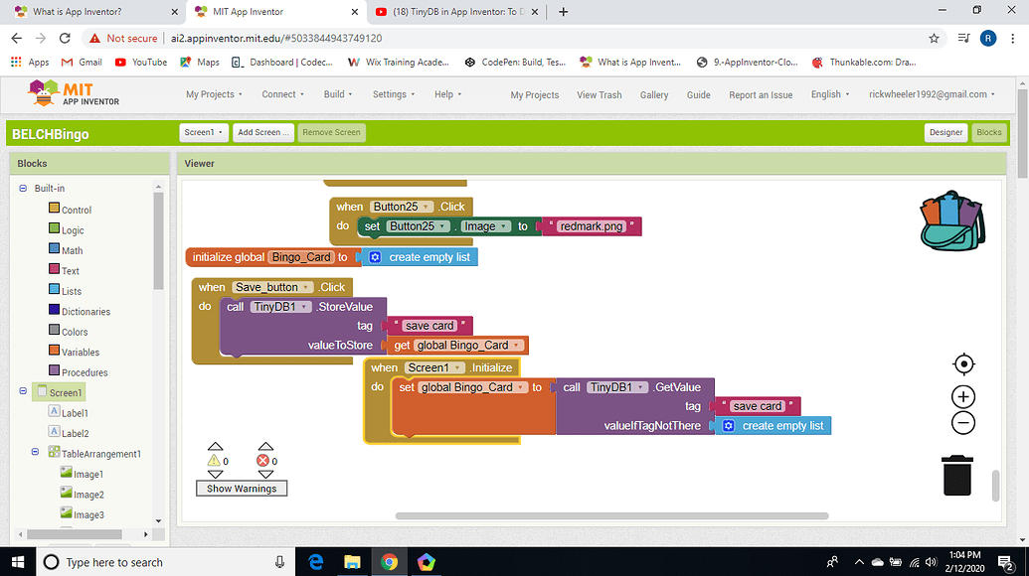
Task: Zoom out with the minus icon
Action: coord(962,423)
